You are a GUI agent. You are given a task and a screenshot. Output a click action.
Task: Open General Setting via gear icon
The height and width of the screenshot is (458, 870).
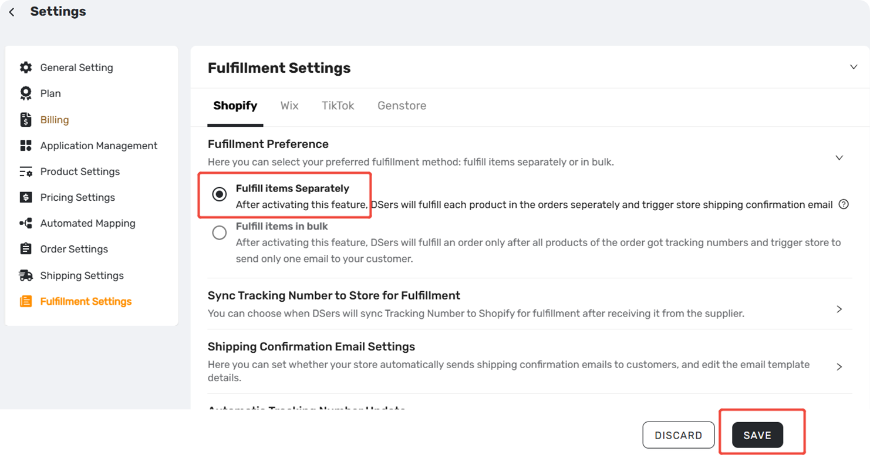pyautogui.click(x=26, y=68)
